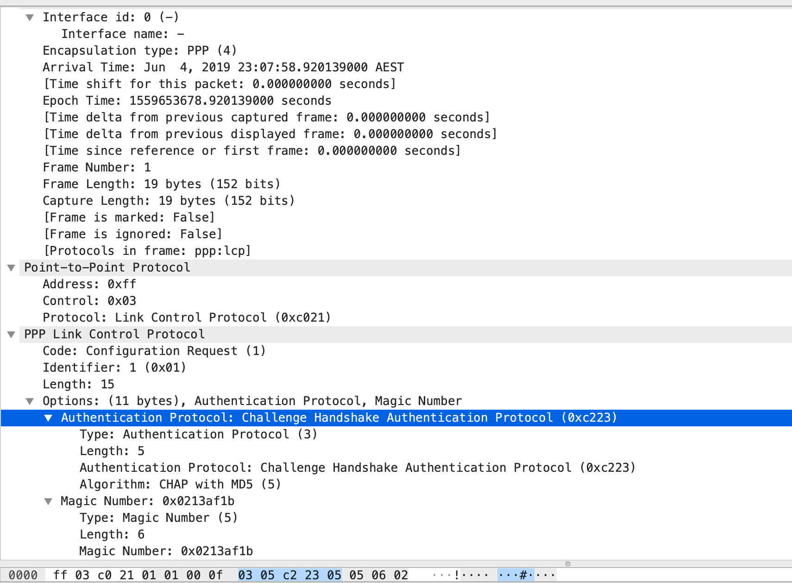Select Protocol: Link Control Protocol (0xc021) row
The height and width of the screenshot is (583, 792).
coord(186,318)
